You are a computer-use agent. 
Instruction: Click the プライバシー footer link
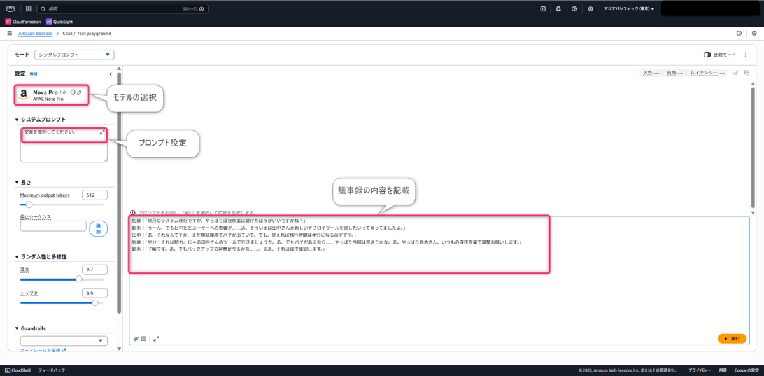pyautogui.click(x=700, y=370)
